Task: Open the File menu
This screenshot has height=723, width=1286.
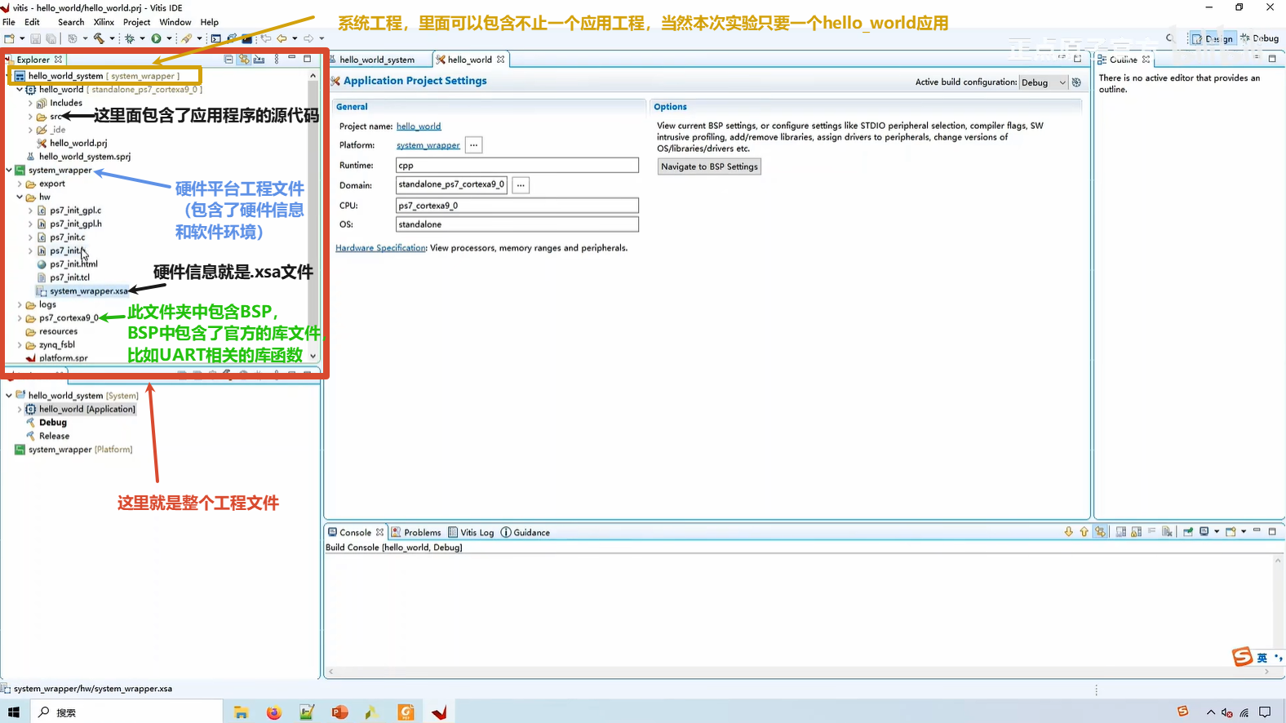Action: [9, 22]
